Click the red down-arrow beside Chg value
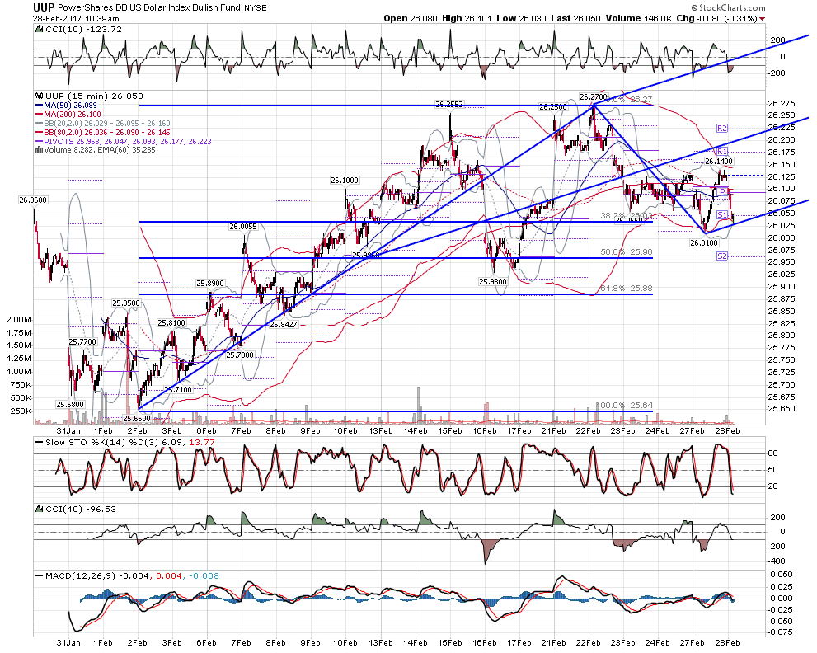This screenshot has width=817, height=653. pos(763,19)
